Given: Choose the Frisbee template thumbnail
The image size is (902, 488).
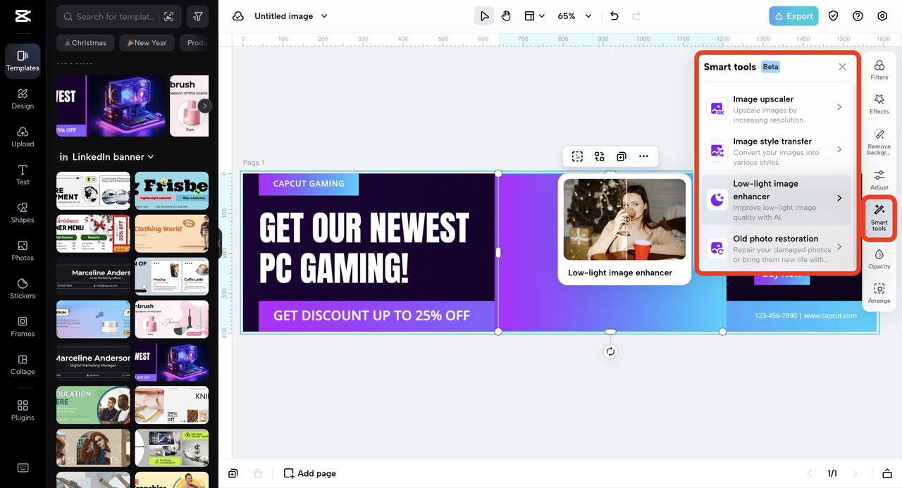Looking at the screenshot, I should pyautogui.click(x=171, y=190).
